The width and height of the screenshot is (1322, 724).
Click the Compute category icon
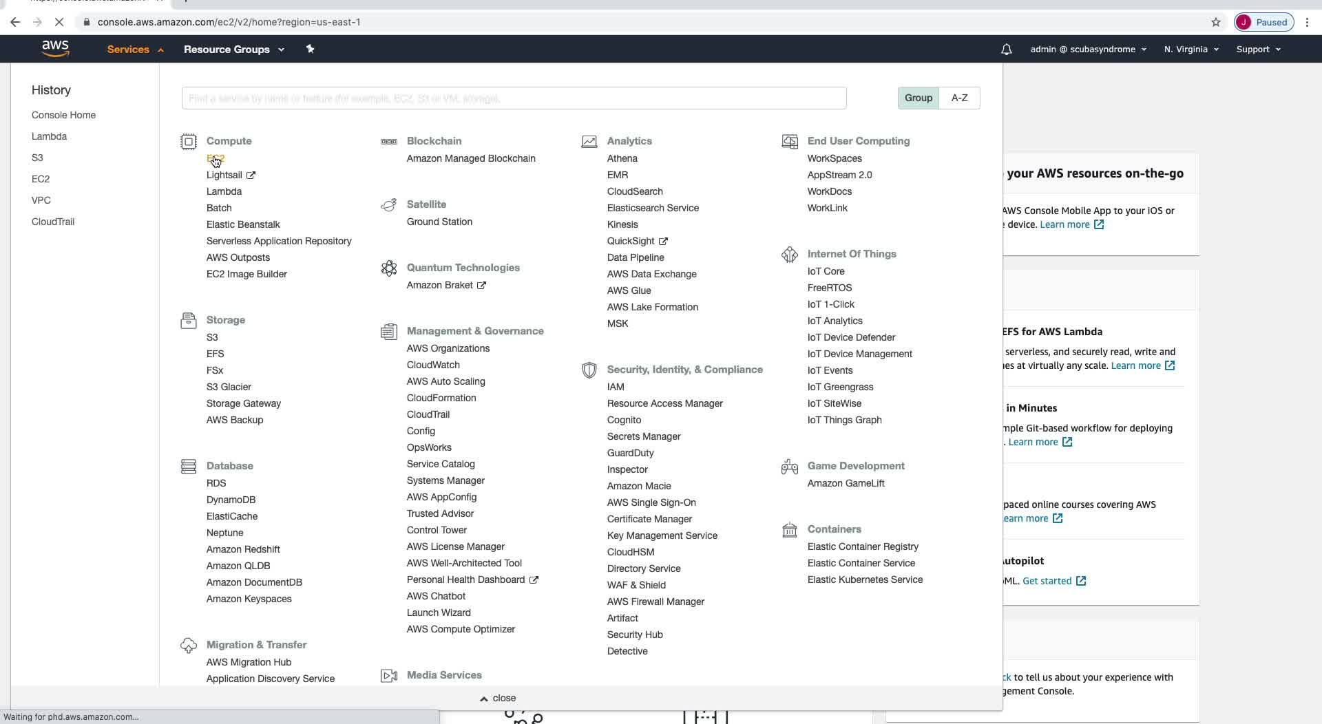(189, 142)
